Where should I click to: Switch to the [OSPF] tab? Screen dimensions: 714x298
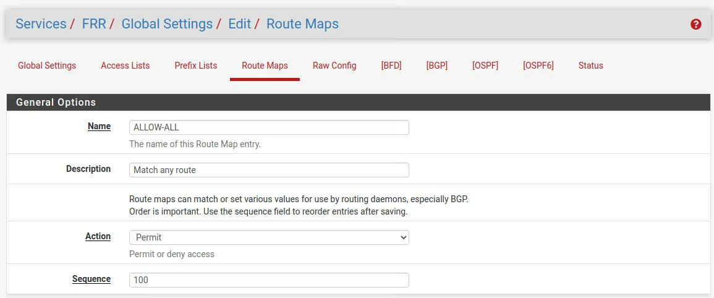tap(485, 66)
